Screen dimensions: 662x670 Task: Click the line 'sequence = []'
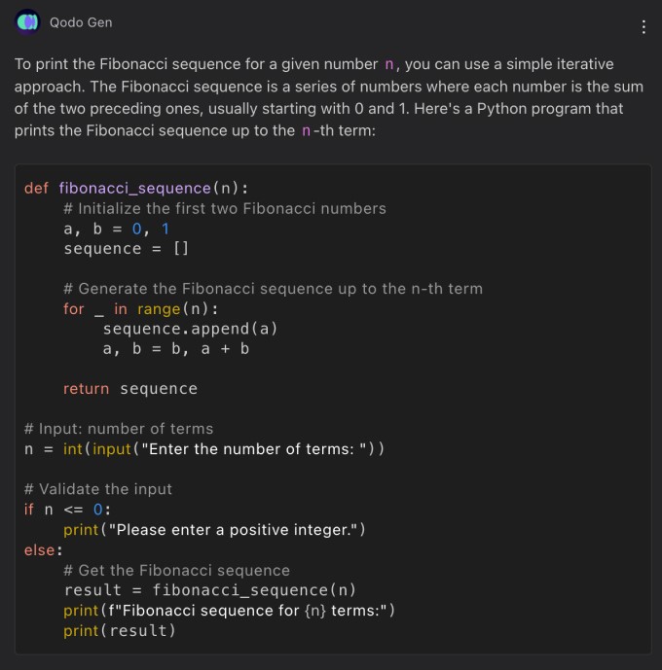(127, 249)
